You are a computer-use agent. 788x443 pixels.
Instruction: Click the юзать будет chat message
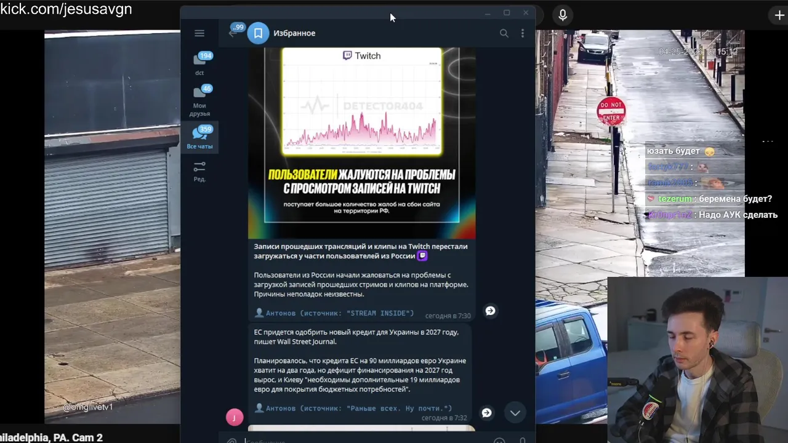tap(680, 151)
